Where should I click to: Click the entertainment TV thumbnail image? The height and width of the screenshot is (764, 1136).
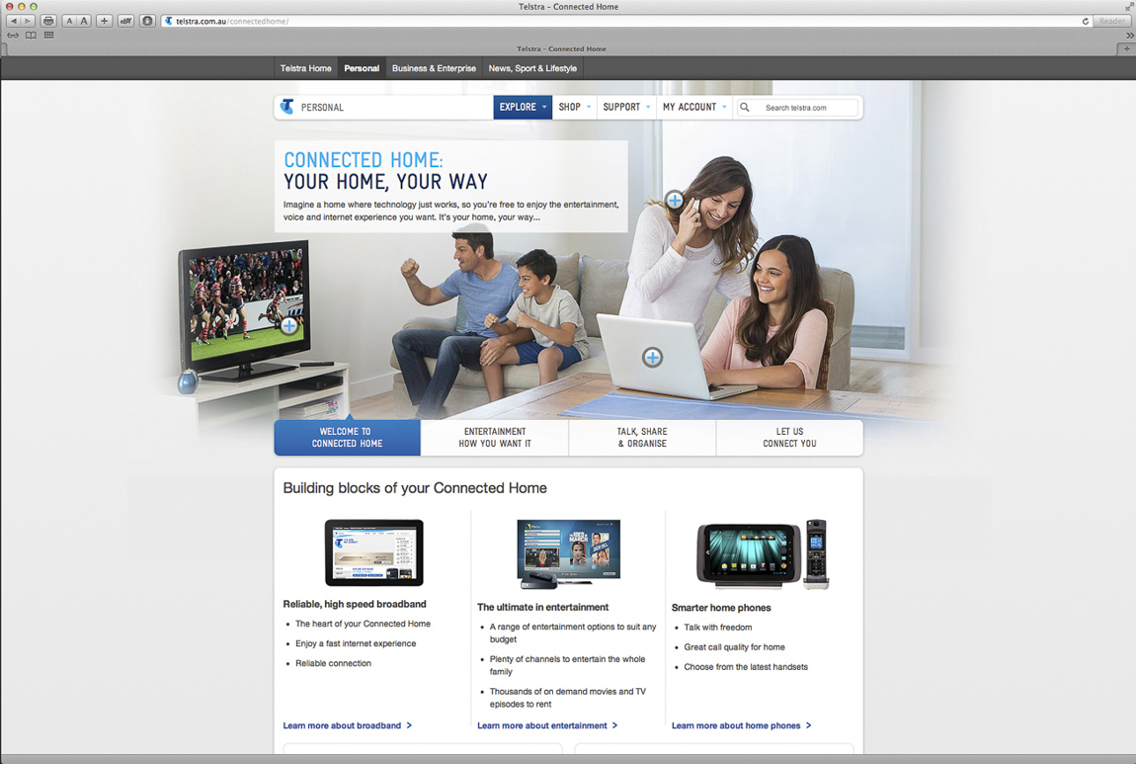(569, 553)
